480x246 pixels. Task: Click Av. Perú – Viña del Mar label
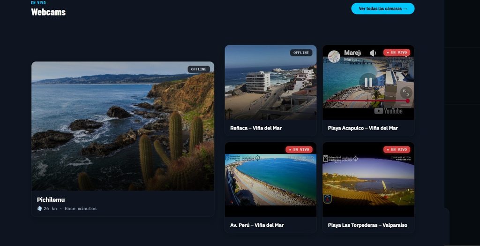click(257, 225)
